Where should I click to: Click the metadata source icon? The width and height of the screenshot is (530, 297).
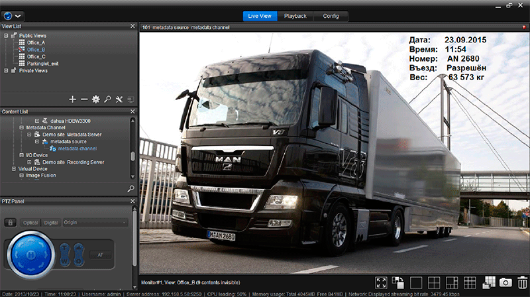pos(45,141)
